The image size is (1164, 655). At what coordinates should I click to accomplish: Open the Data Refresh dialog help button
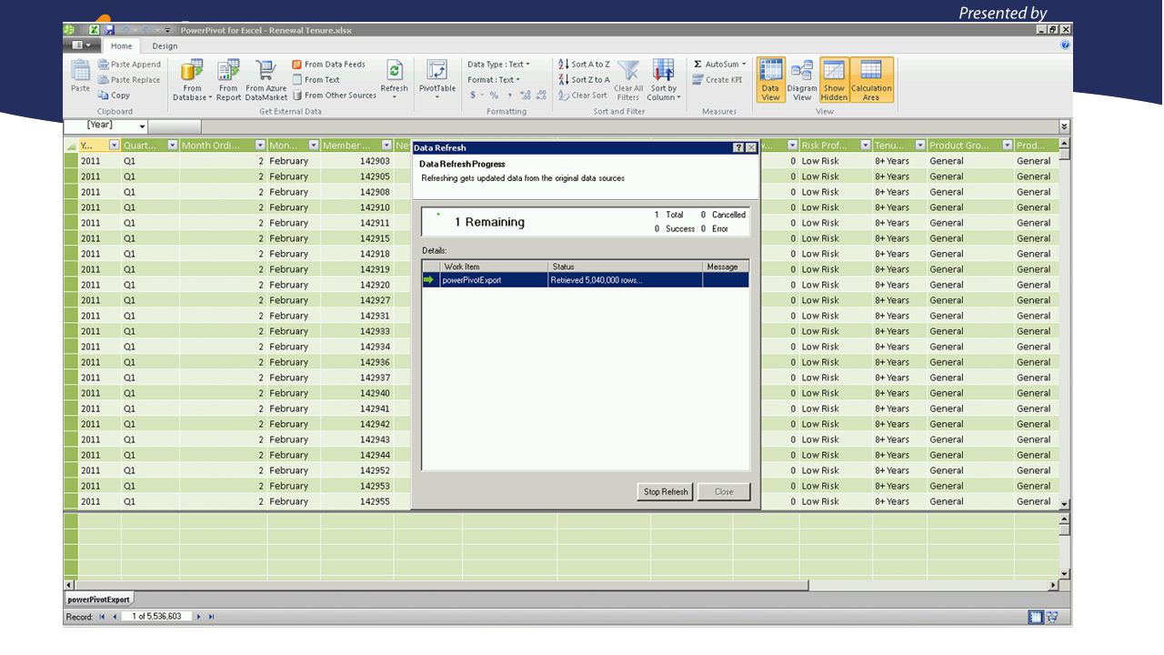pyautogui.click(x=738, y=147)
